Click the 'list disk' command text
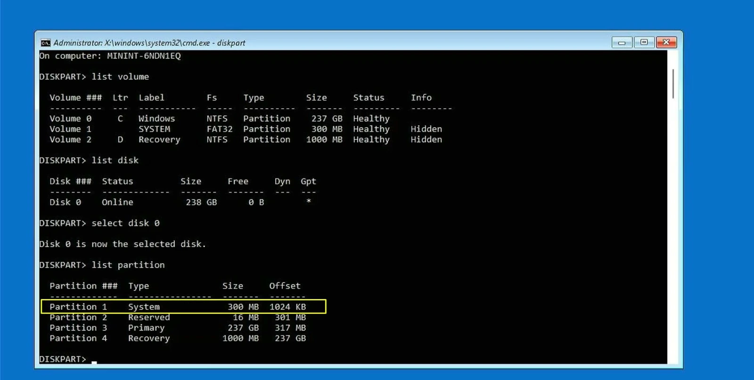This screenshot has height=380, width=754. tap(115, 160)
